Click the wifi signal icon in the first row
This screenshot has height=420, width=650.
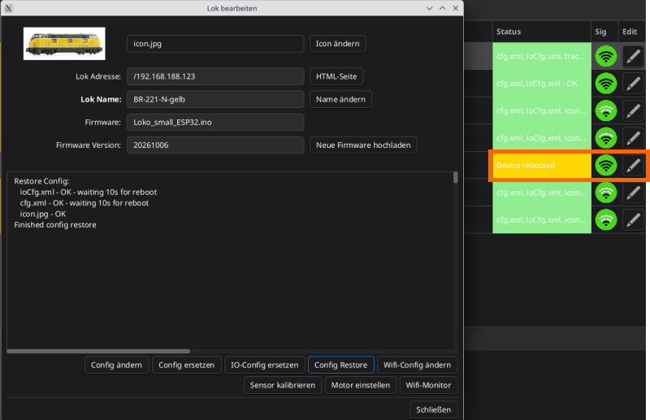pos(605,56)
